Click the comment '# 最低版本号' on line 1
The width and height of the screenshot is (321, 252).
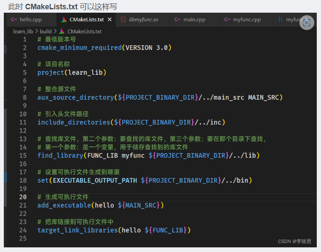(x=57, y=39)
